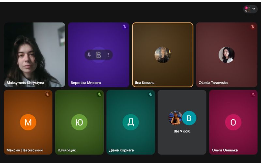Click OLesia Taraevska's profile photo avatar
The height and width of the screenshot is (163, 261).
[x=226, y=55]
